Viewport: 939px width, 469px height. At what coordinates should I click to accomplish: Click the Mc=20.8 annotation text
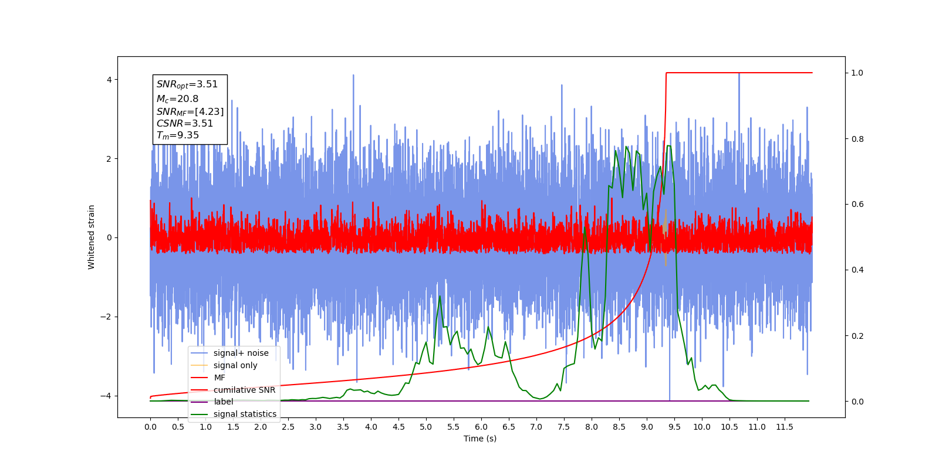(x=177, y=99)
